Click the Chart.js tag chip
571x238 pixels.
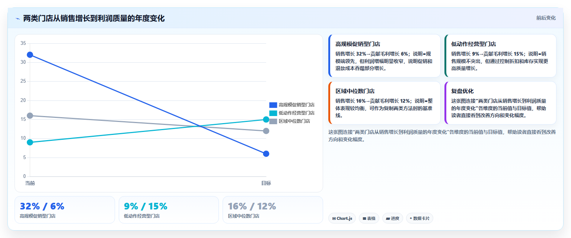[342, 218]
